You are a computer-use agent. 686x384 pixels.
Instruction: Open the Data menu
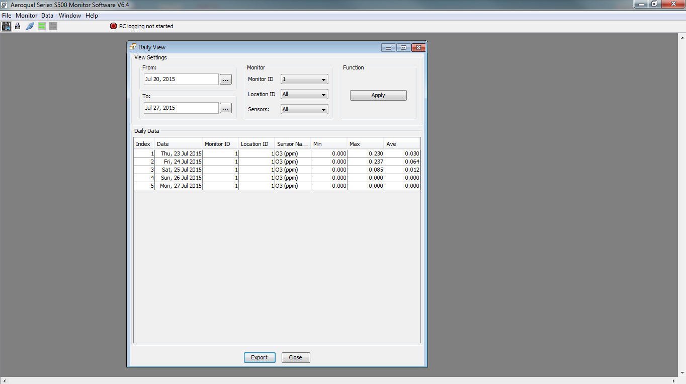coord(47,16)
